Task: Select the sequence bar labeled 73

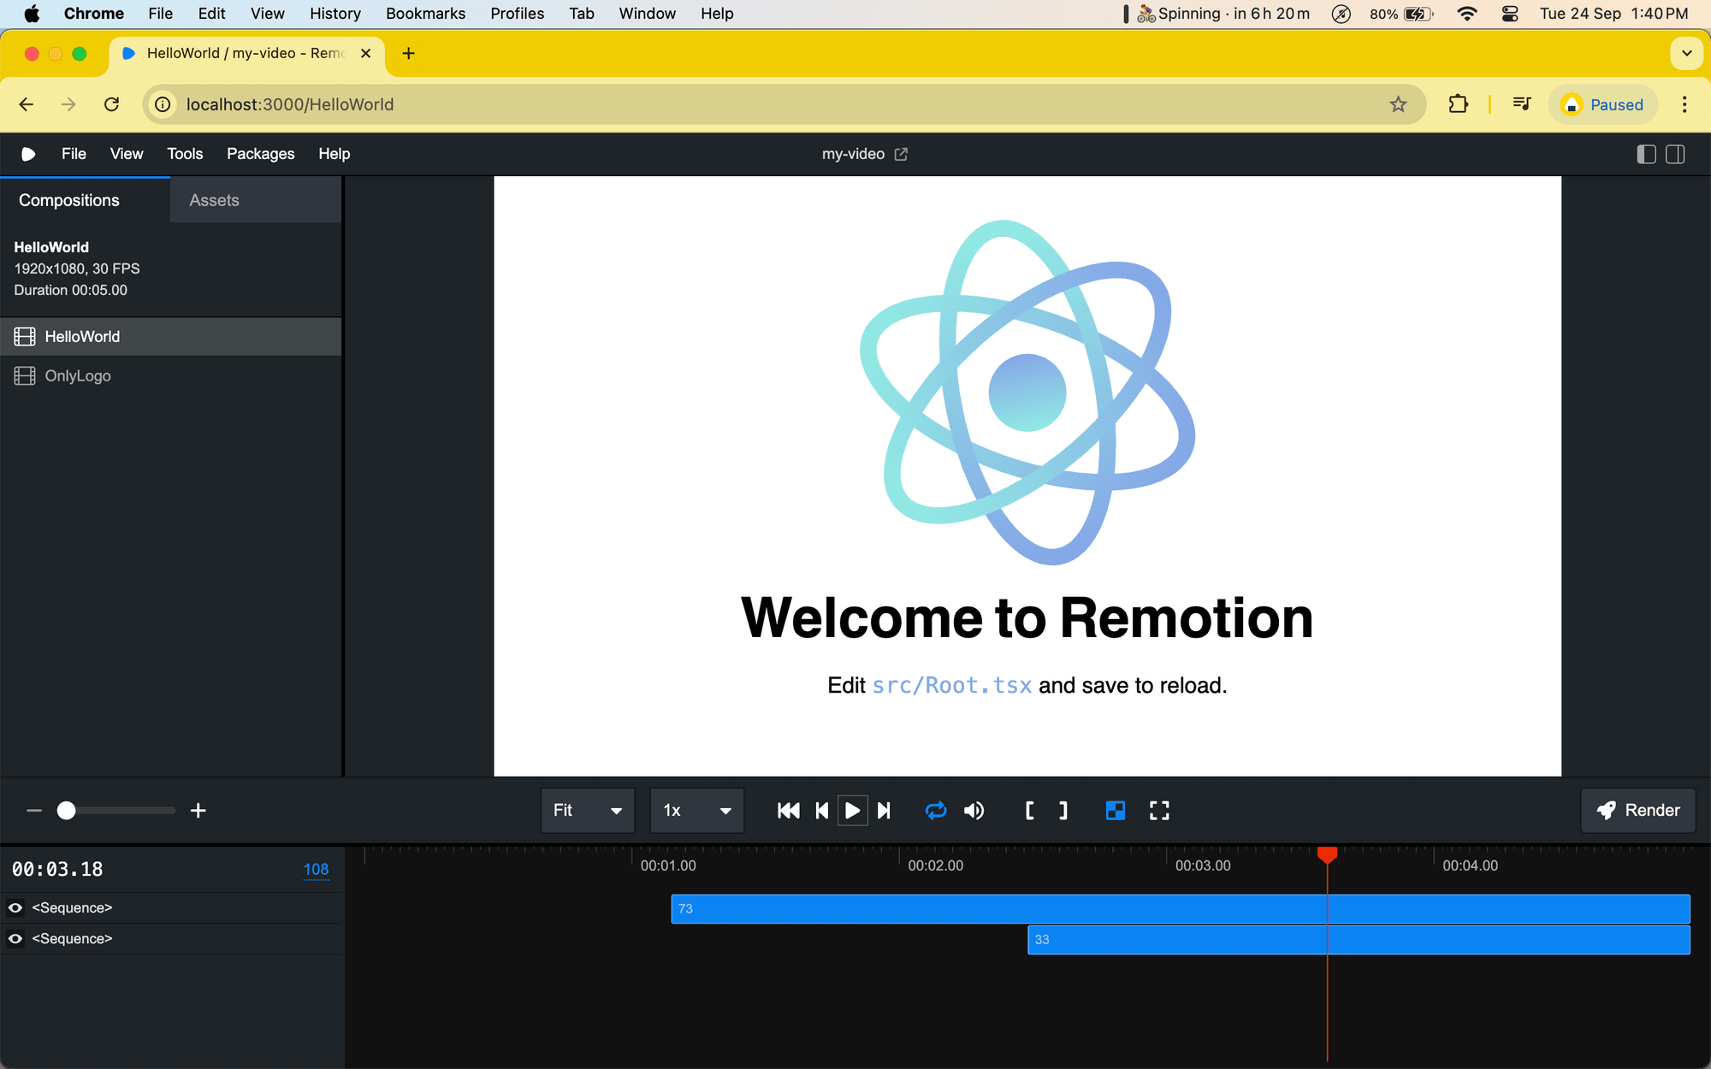Action: click(1181, 909)
